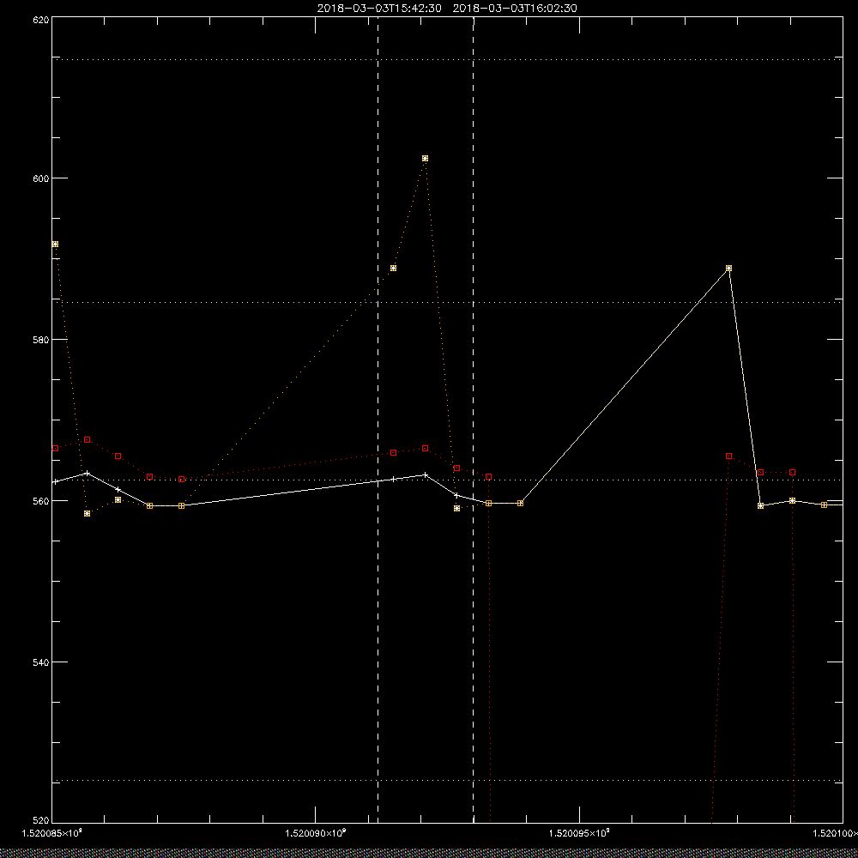The width and height of the screenshot is (858, 858).
Task: Pick the leftmost red square marker near 566
Action: [55, 448]
